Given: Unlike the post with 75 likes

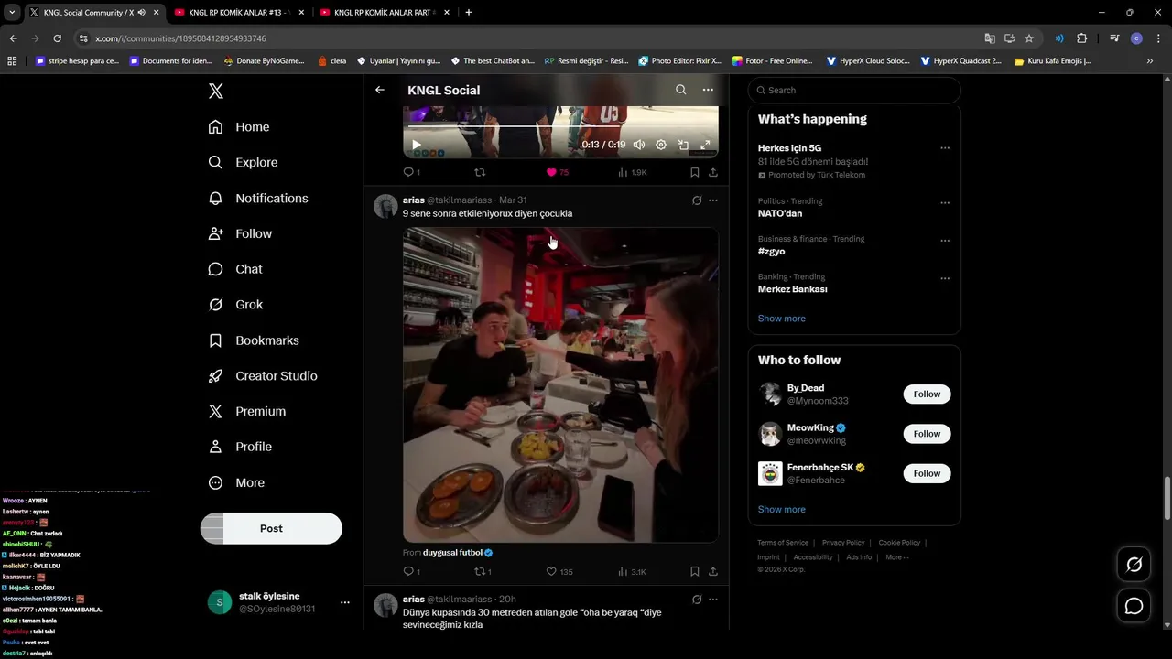Looking at the screenshot, I should 558,172.
